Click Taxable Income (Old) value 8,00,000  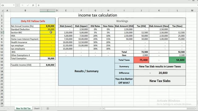(48, 65)
